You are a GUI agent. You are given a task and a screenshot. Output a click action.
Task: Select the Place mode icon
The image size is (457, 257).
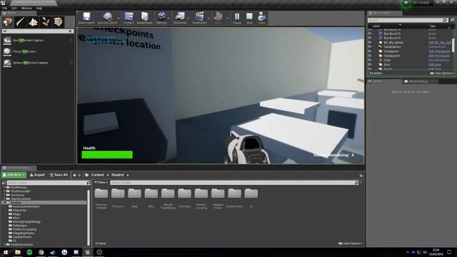8,22
